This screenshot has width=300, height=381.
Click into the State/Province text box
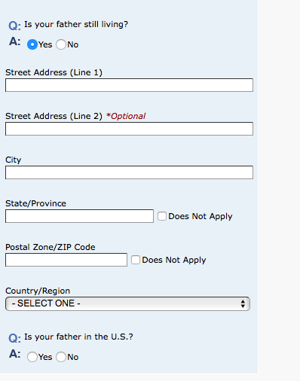pos(79,216)
